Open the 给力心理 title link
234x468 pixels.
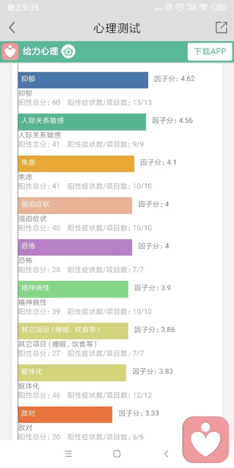click(40, 51)
